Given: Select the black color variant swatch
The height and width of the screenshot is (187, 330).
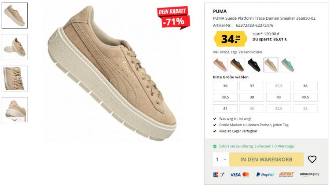Looking at the screenshot, I should (254, 65).
